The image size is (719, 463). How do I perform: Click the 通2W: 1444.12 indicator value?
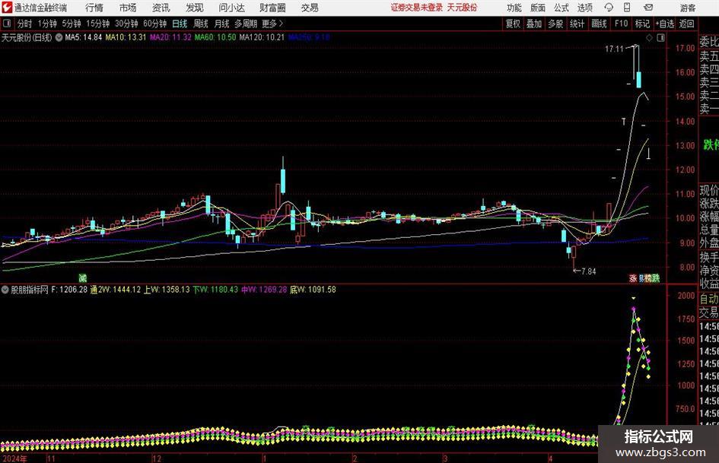pyautogui.click(x=116, y=290)
